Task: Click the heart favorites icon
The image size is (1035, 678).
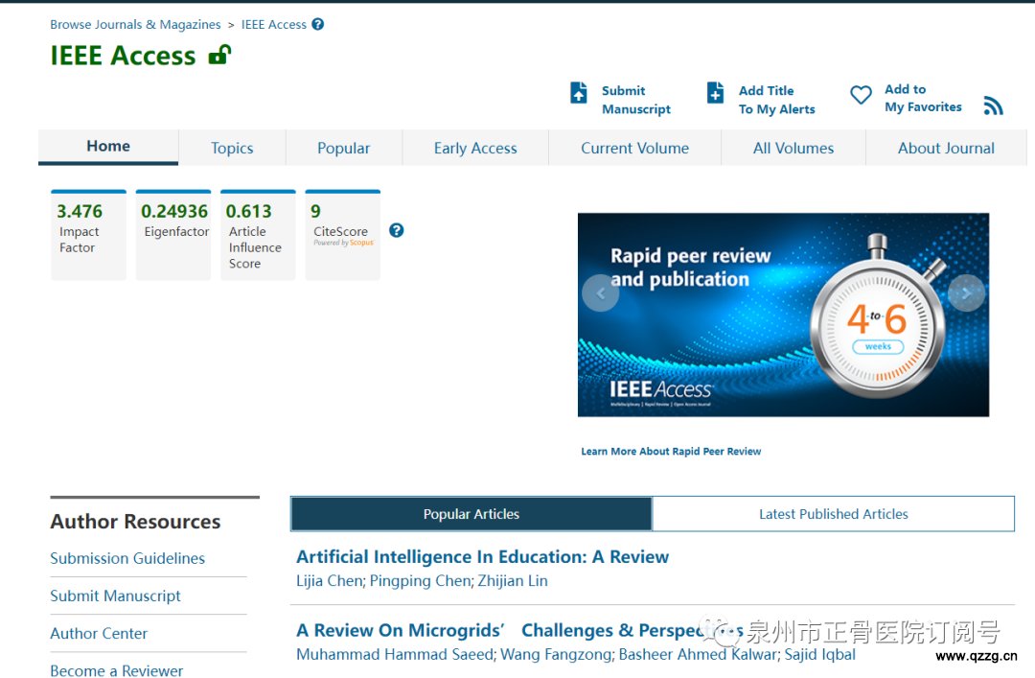Action: 861,95
